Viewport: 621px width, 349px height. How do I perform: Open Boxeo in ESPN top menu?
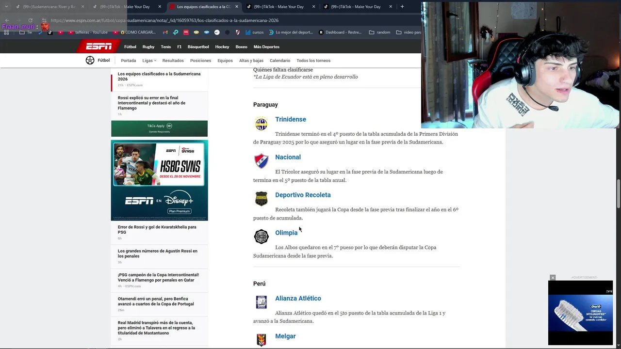(x=241, y=47)
